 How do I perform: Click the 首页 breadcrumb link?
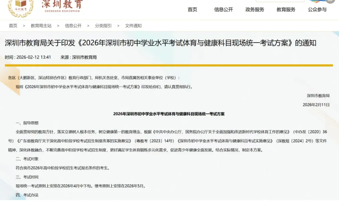(x=13, y=26)
